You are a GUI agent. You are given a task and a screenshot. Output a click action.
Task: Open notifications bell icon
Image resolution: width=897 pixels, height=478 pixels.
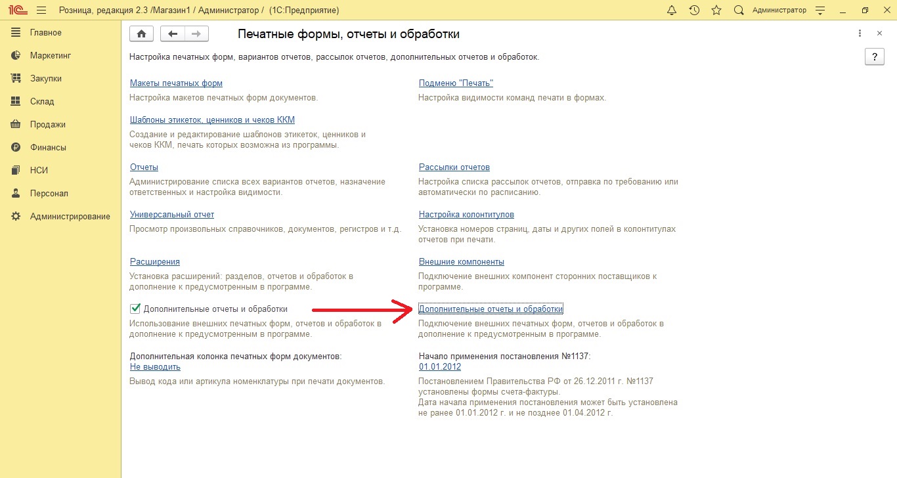672,11
